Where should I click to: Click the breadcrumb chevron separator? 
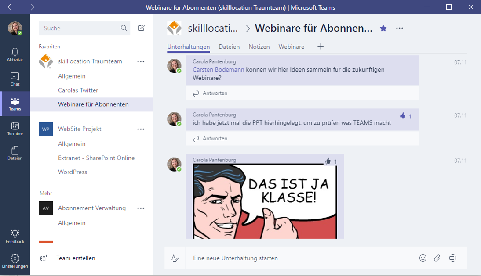point(248,29)
